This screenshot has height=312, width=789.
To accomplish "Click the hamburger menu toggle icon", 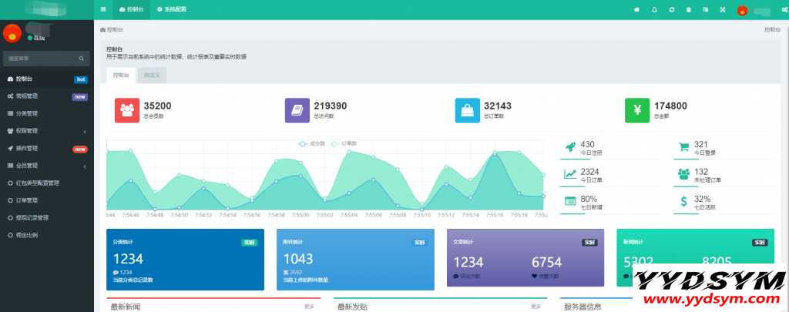I will (x=104, y=9).
